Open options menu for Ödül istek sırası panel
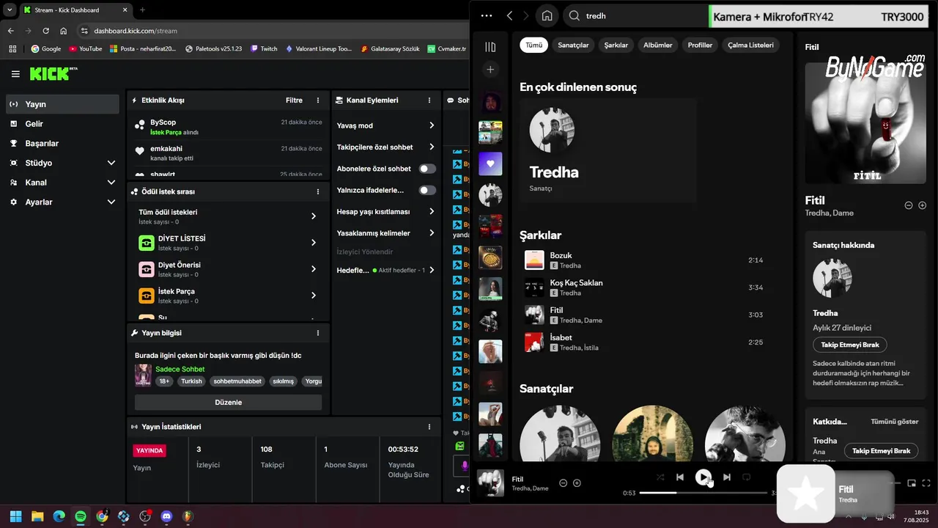This screenshot has width=938, height=528. pyautogui.click(x=318, y=191)
